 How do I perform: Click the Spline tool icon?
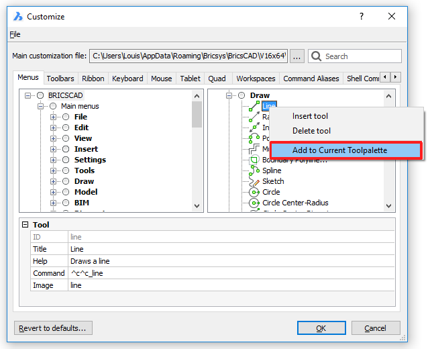(x=254, y=170)
